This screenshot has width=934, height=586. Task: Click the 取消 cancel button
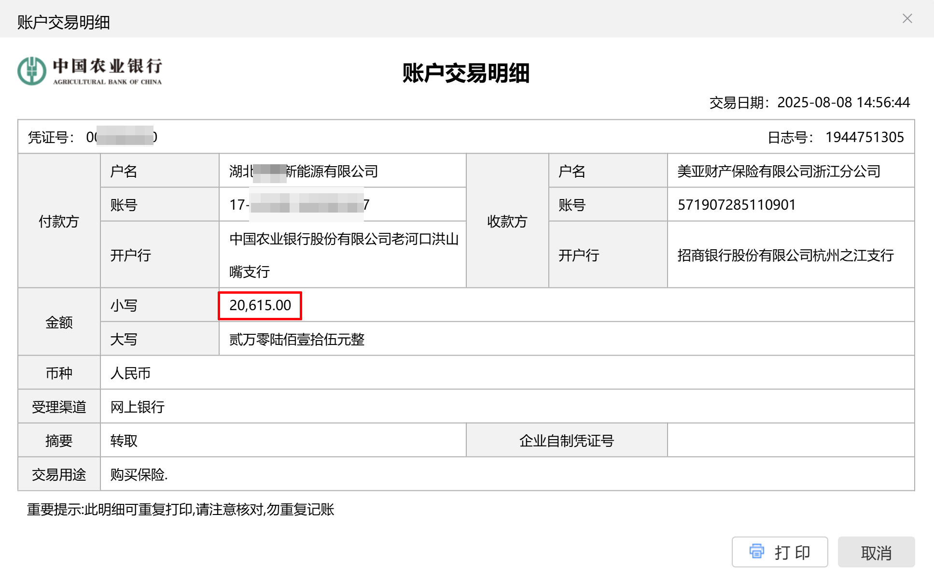876,552
